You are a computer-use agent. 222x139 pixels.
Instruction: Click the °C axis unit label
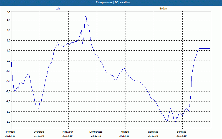tap(9, 13)
